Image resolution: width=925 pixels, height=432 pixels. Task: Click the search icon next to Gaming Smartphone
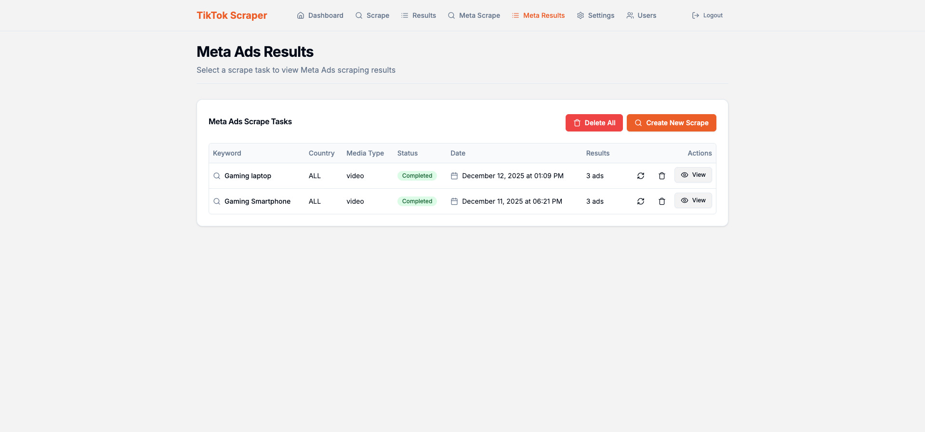coord(217,201)
